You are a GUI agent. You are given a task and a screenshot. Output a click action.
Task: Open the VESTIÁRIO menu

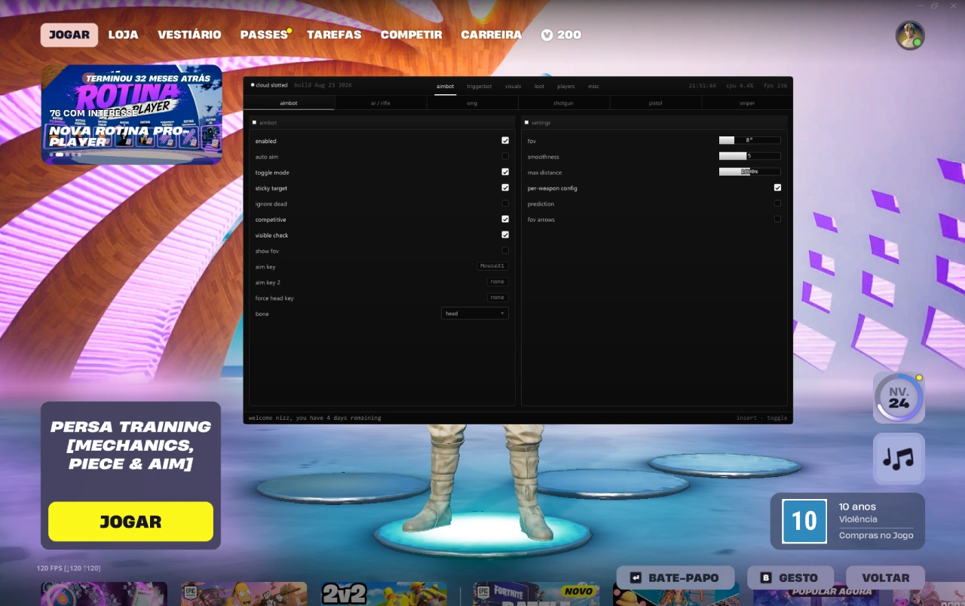pos(189,35)
